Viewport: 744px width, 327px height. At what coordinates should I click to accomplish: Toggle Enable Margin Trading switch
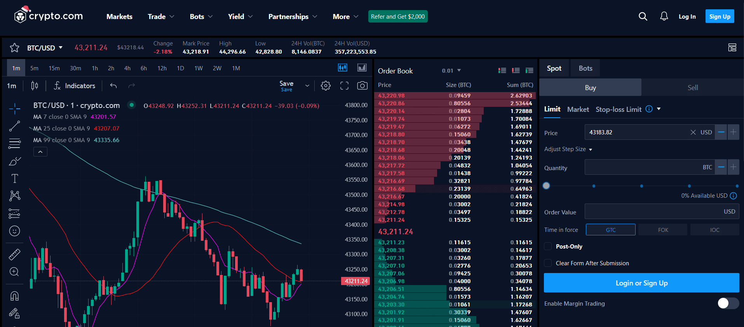click(728, 303)
